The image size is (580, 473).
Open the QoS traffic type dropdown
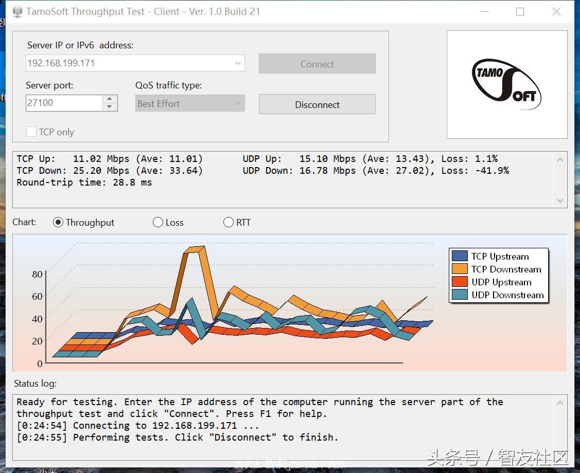(237, 103)
